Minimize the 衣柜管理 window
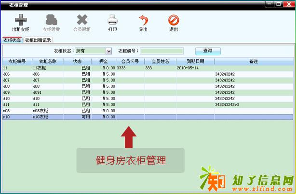Image resolution: width=296 pixels, height=194 pixels. coord(269,4)
